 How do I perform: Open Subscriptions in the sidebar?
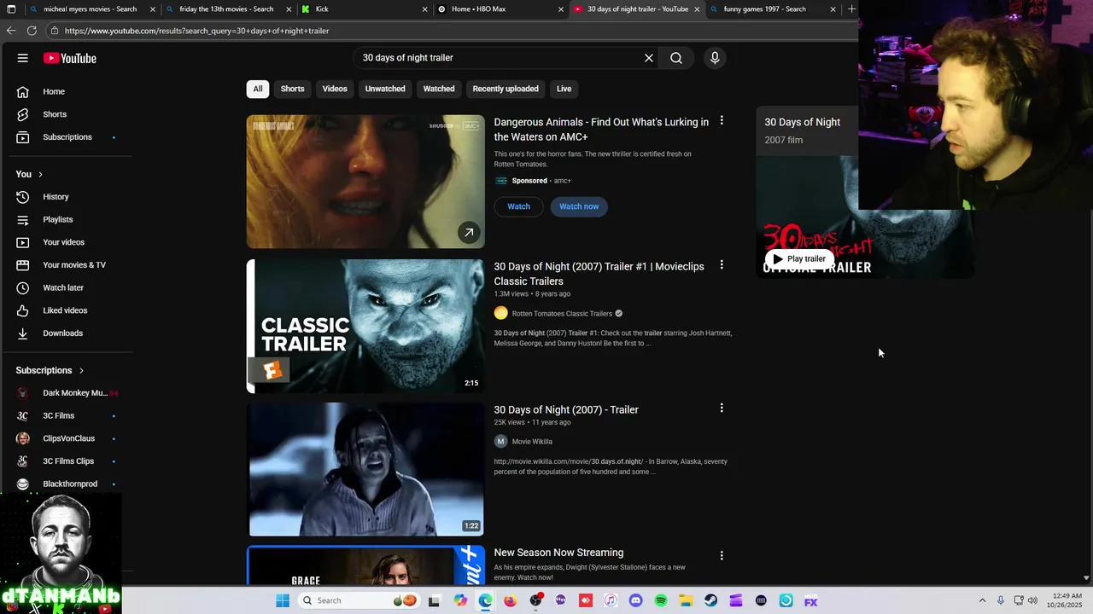[67, 137]
